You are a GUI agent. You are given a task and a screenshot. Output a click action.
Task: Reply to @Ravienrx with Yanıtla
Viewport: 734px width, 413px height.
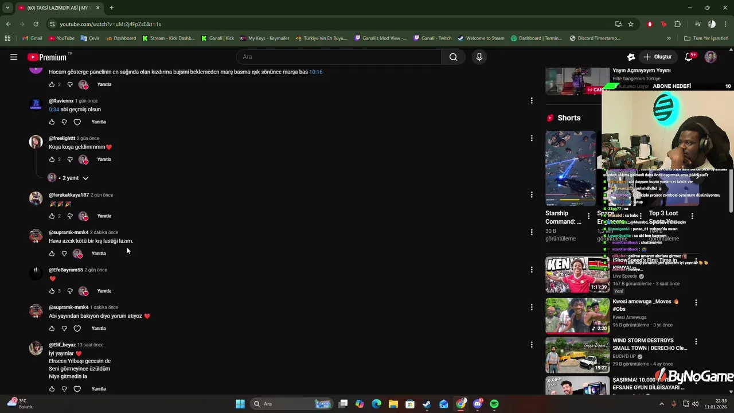[x=99, y=122]
